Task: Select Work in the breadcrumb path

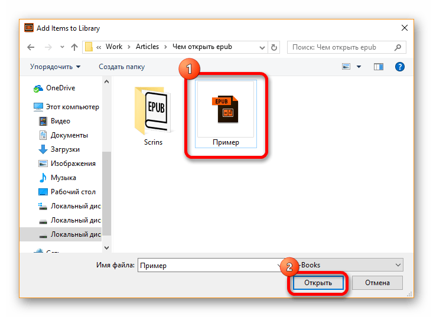Action: click(114, 47)
